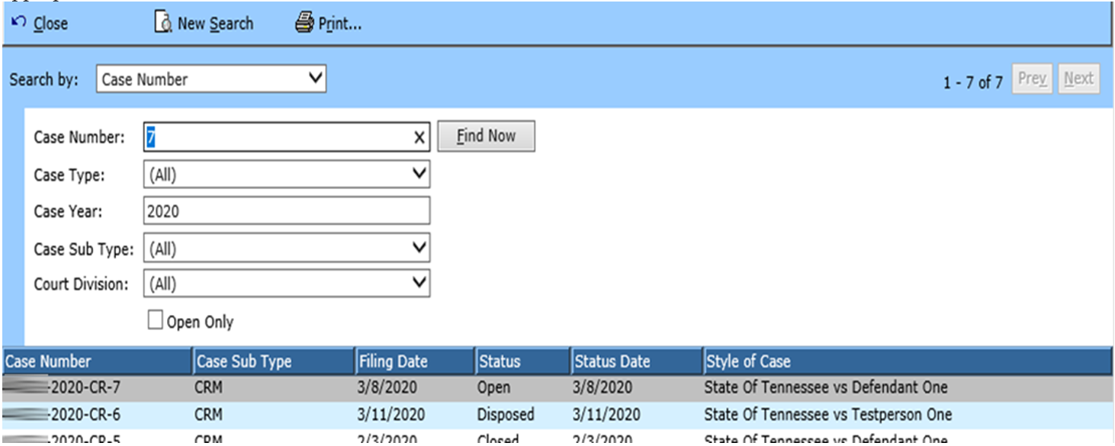Enable the Open Only checkbox
This screenshot has height=446, width=1115.
[x=155, y=321]
